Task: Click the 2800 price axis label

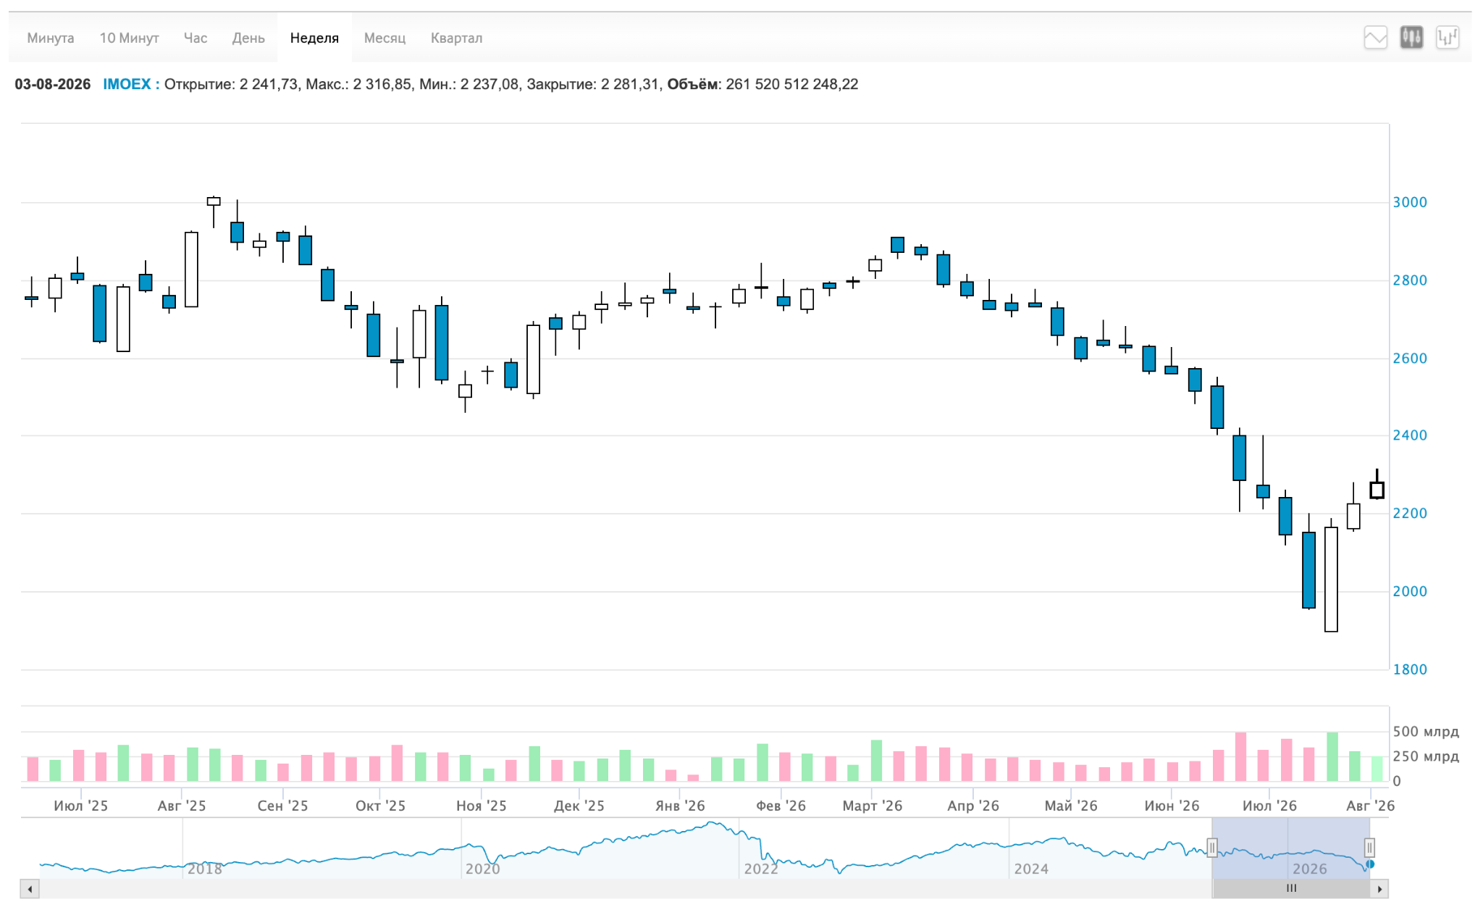Action: coord(1410,280)
